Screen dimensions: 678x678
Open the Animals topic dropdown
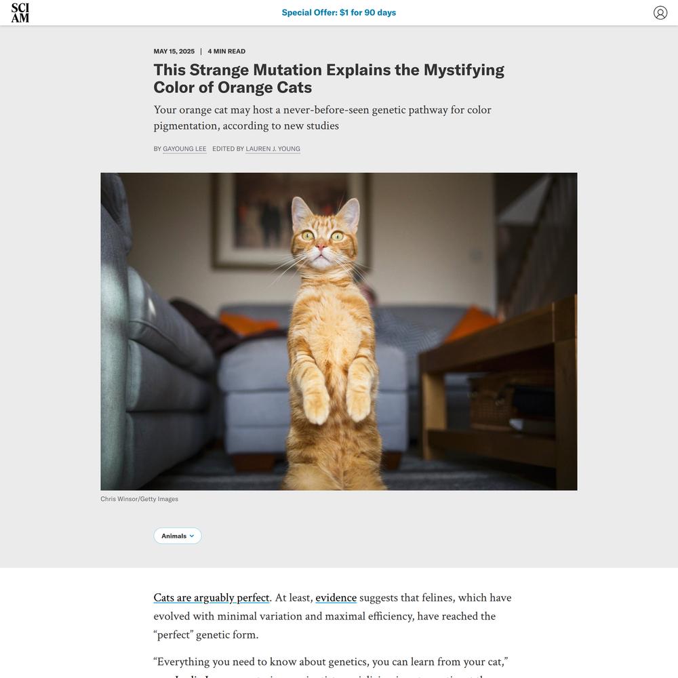[177, 536]
